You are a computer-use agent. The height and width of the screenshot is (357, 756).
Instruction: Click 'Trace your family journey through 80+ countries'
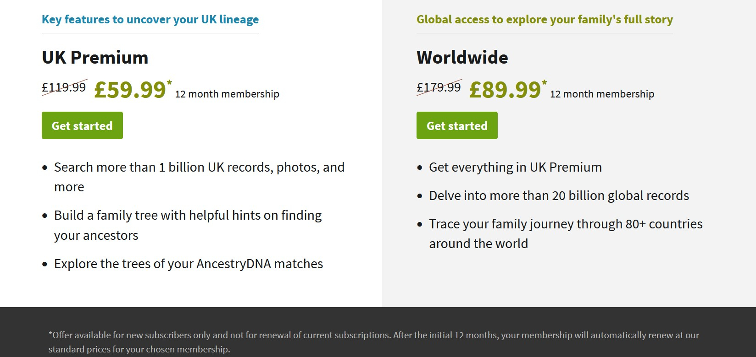pos(566,233)
